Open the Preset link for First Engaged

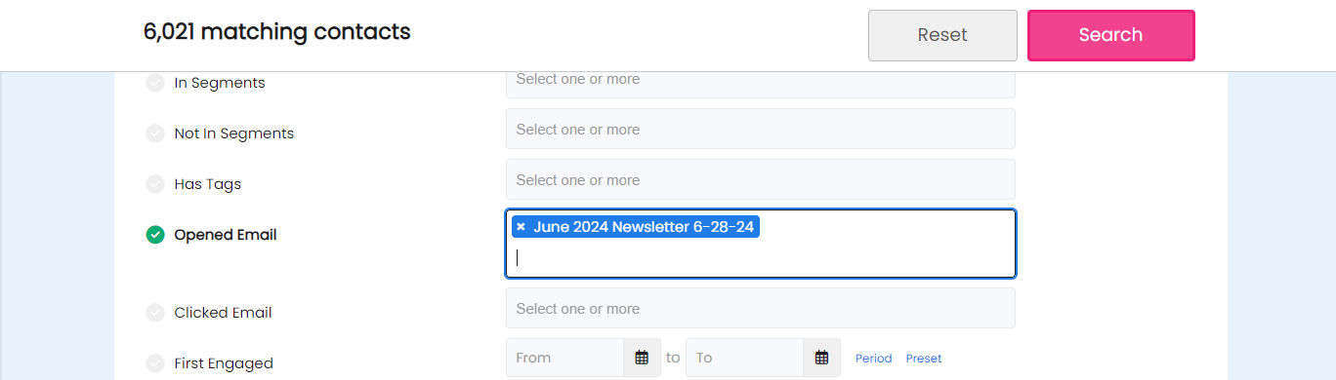pos(924,359)
